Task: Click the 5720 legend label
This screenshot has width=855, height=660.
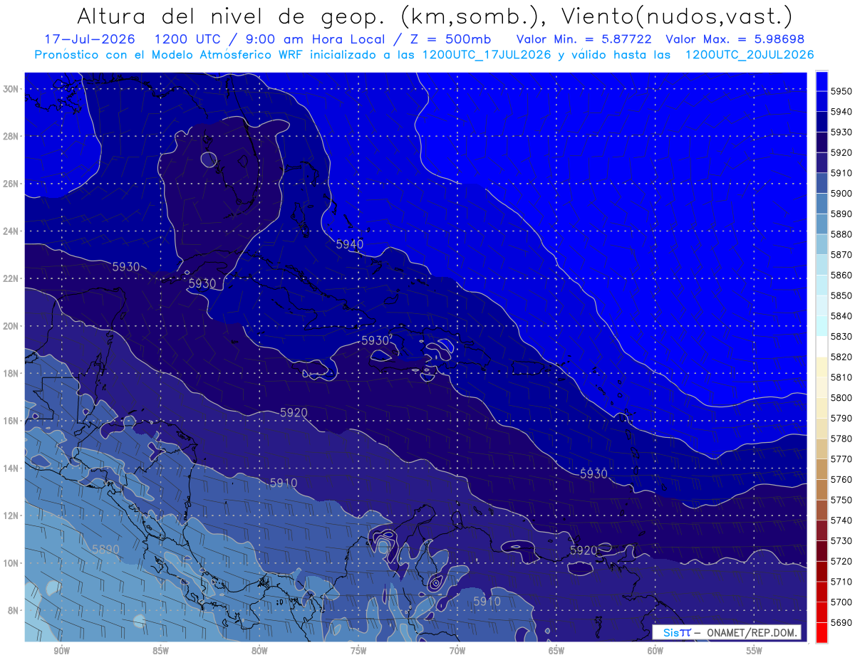Action: click(x=841, y=561)
